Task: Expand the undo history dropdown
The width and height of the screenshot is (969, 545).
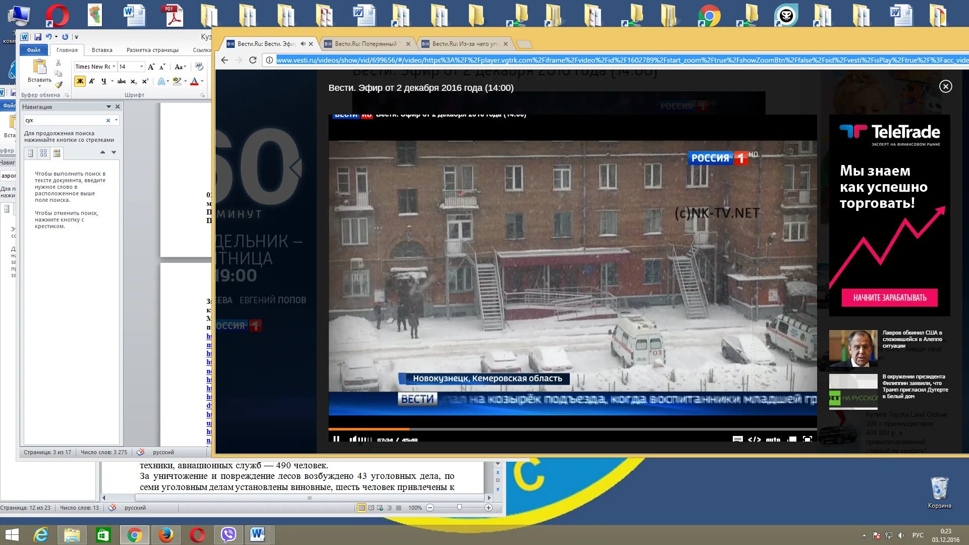Action: pos(56,37)
